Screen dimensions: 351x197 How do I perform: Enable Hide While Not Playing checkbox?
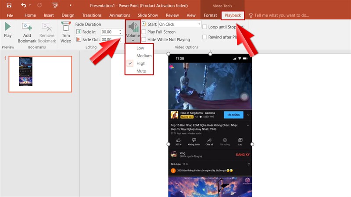[x=144, y=39]
